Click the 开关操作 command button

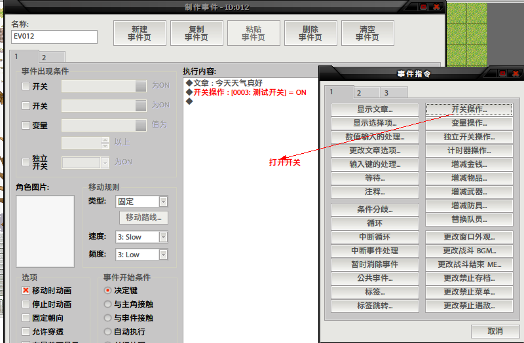pyautogui.click(x=469, y=109)
